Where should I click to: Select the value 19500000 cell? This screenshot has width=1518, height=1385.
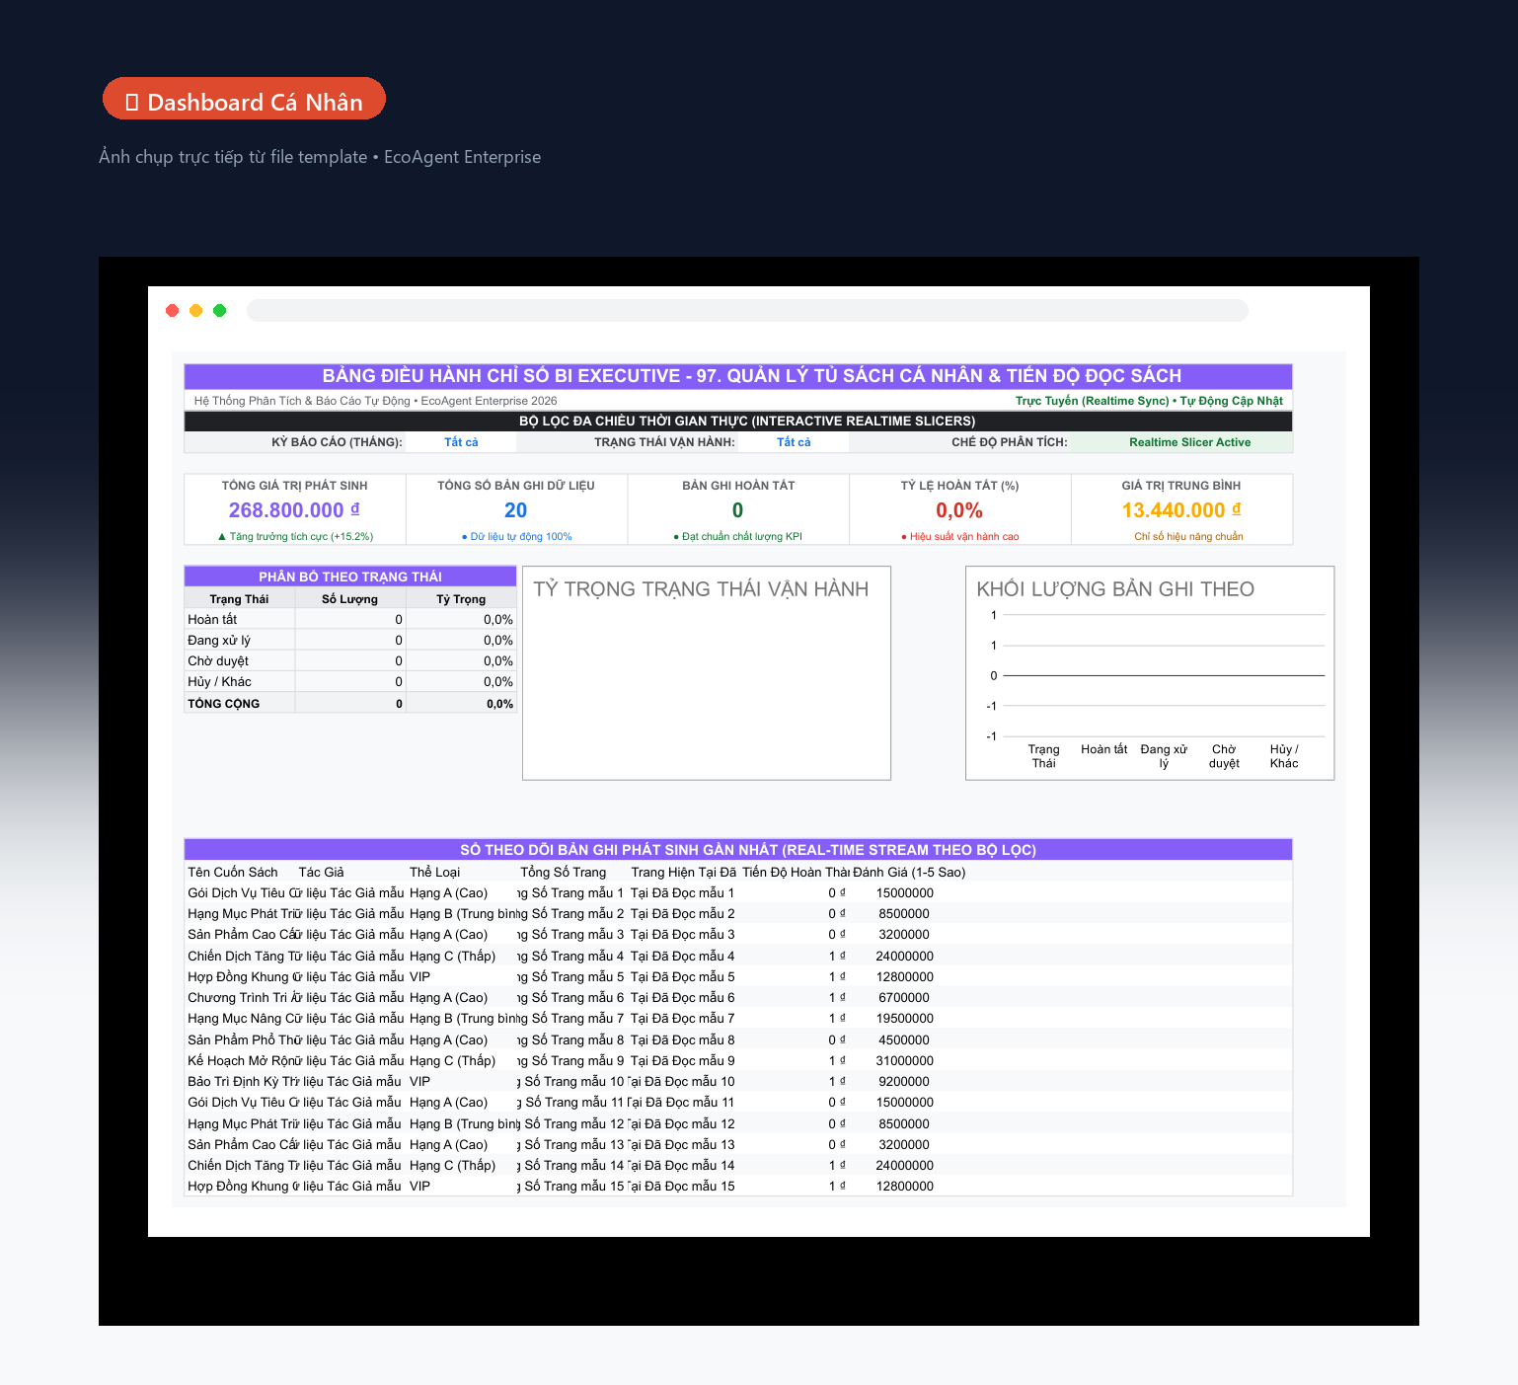tap(904, 1019)
